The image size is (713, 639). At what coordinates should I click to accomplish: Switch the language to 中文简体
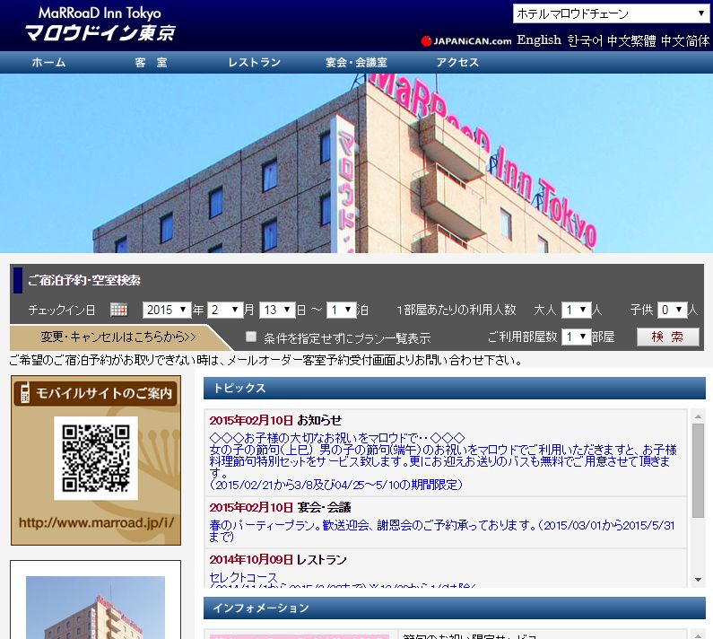coord(685,40)
